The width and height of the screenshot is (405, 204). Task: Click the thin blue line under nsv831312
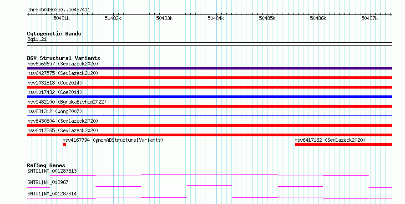[x=209, y=115]
